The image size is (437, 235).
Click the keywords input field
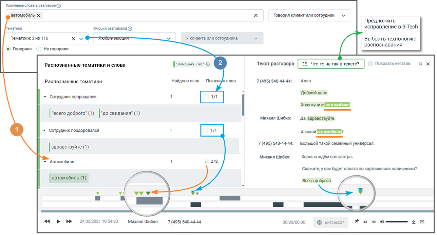pos(134,15)
